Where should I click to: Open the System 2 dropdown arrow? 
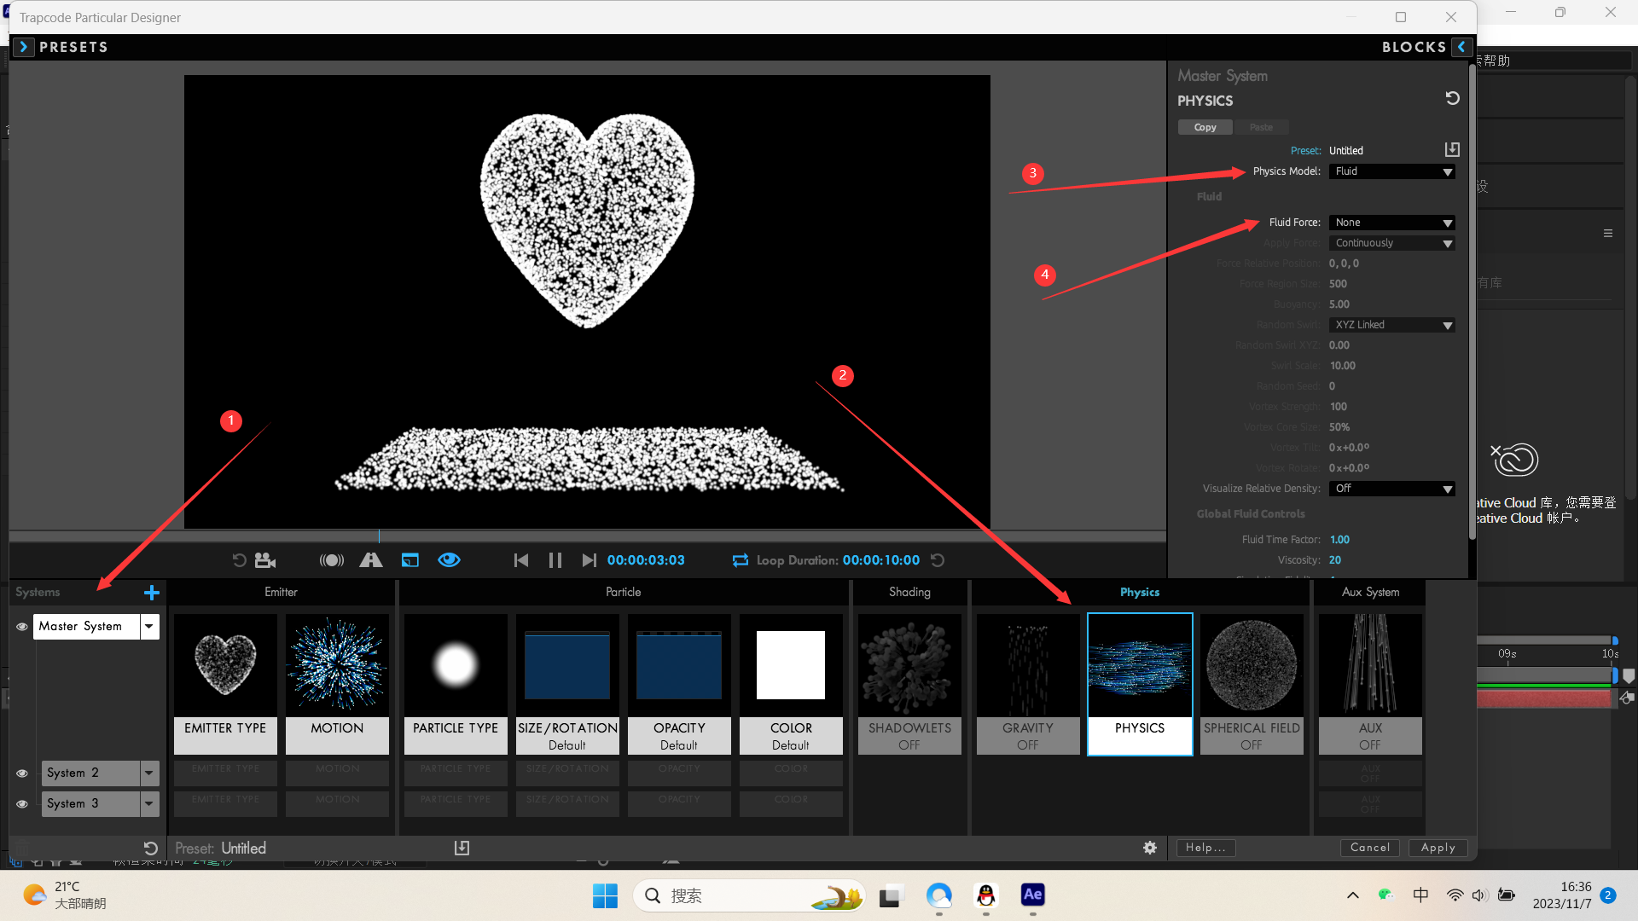149,773
